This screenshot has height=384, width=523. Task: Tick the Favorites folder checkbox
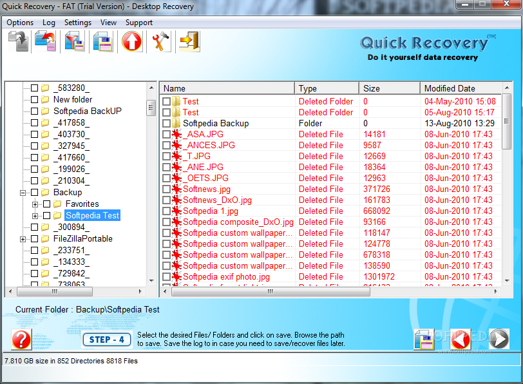click(46, 204)
